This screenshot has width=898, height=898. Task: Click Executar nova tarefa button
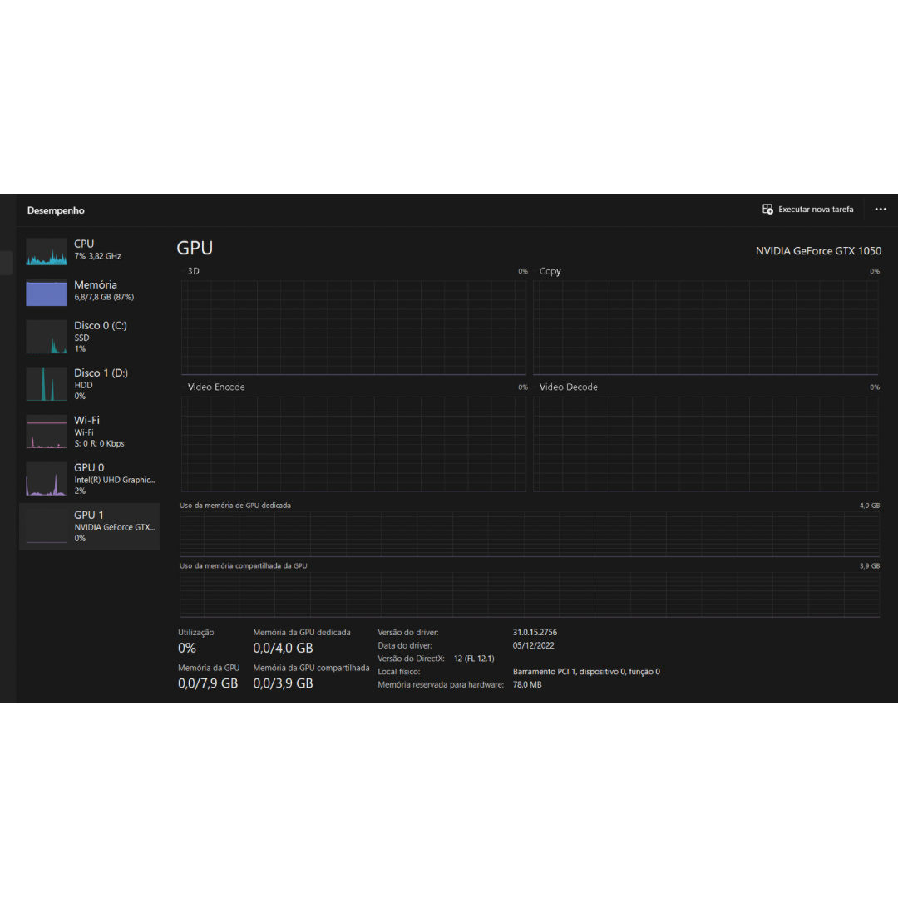click(808, 210)
